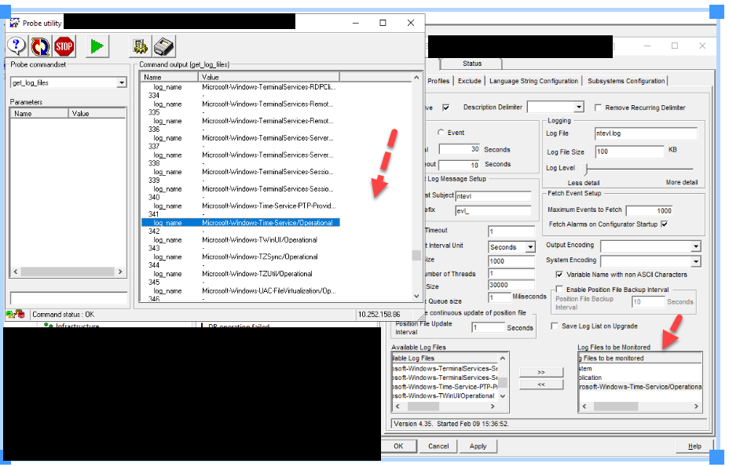Move selected log with >> button
This screenshot has height=467, width=729.
[x=540, y=372]
